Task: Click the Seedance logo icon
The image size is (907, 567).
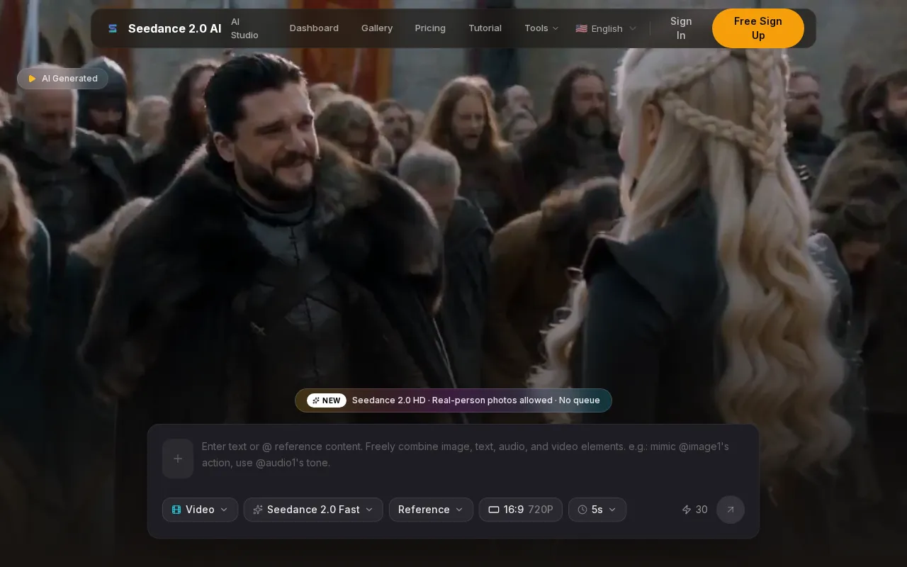Action: [x=113, y=28]
